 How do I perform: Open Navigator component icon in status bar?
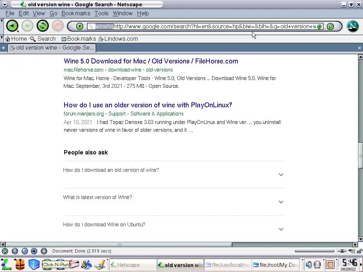[x=5, y=251]
